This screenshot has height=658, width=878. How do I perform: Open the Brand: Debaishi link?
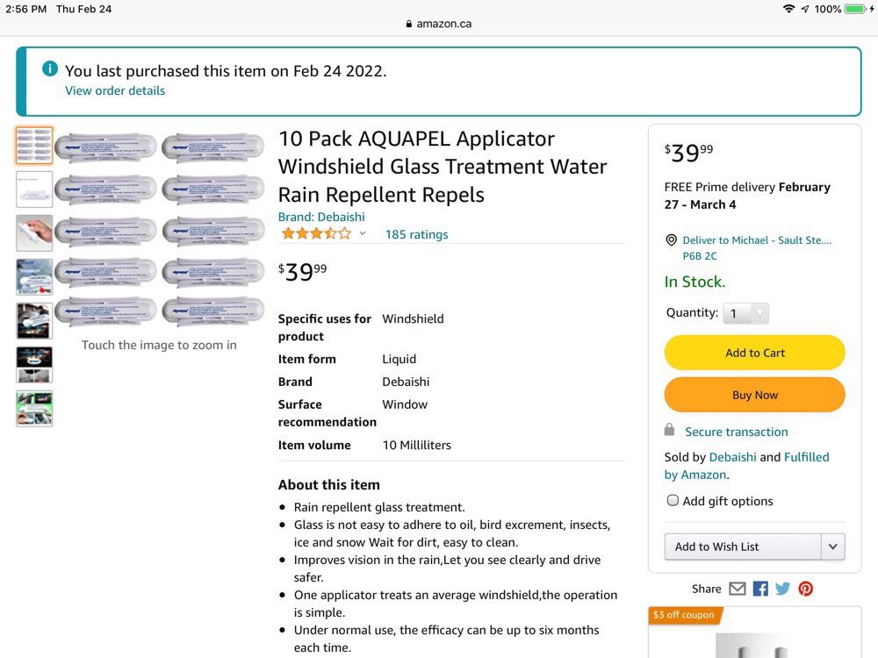tap(321, 217)
